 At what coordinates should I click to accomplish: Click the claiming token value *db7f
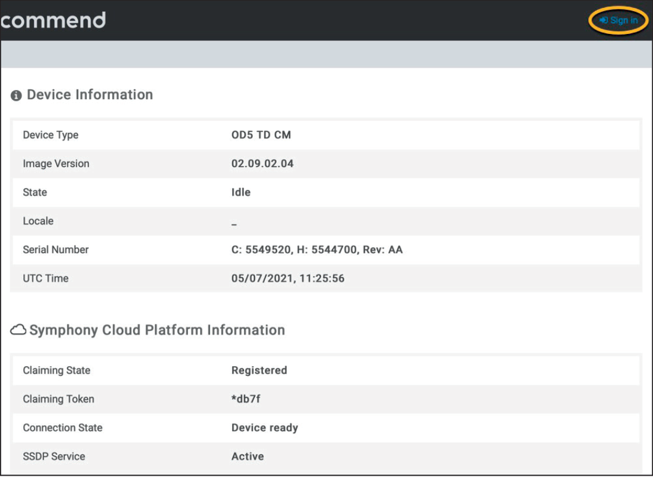point(246,399)
